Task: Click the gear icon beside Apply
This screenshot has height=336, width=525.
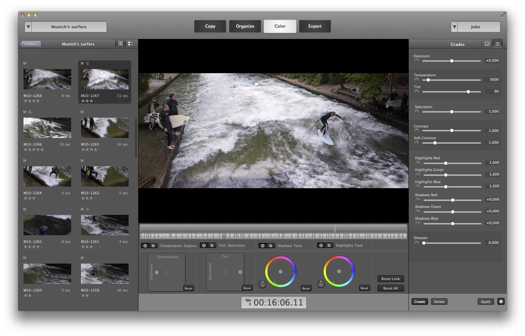Action: tap(501, 301)
